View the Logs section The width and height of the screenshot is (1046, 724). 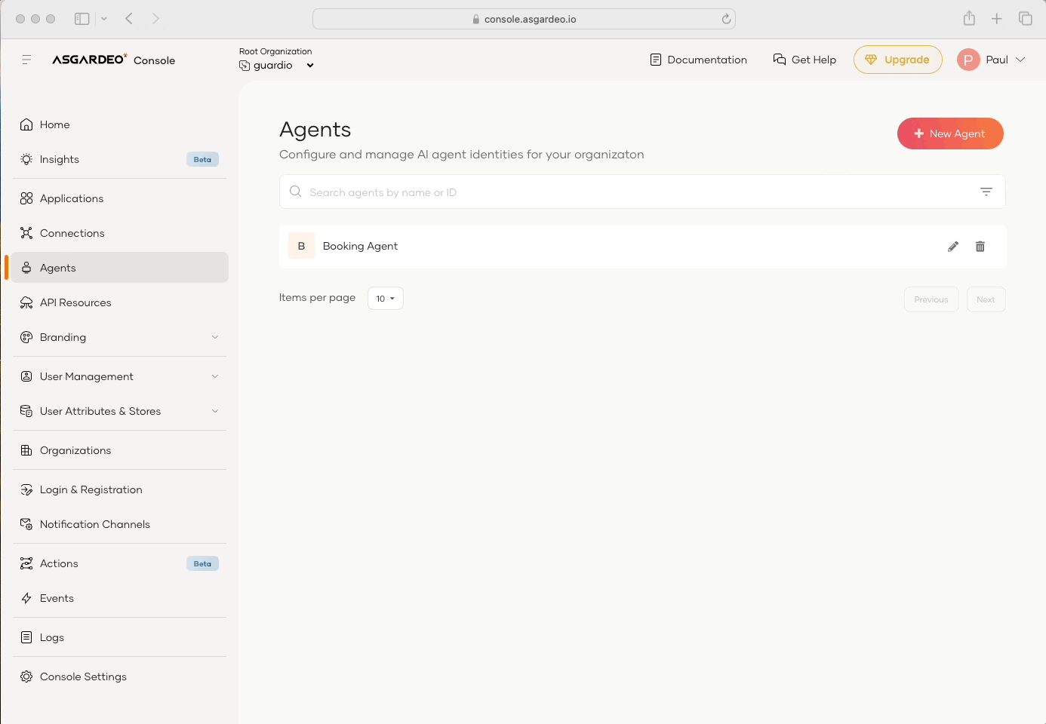coord(53,637)
